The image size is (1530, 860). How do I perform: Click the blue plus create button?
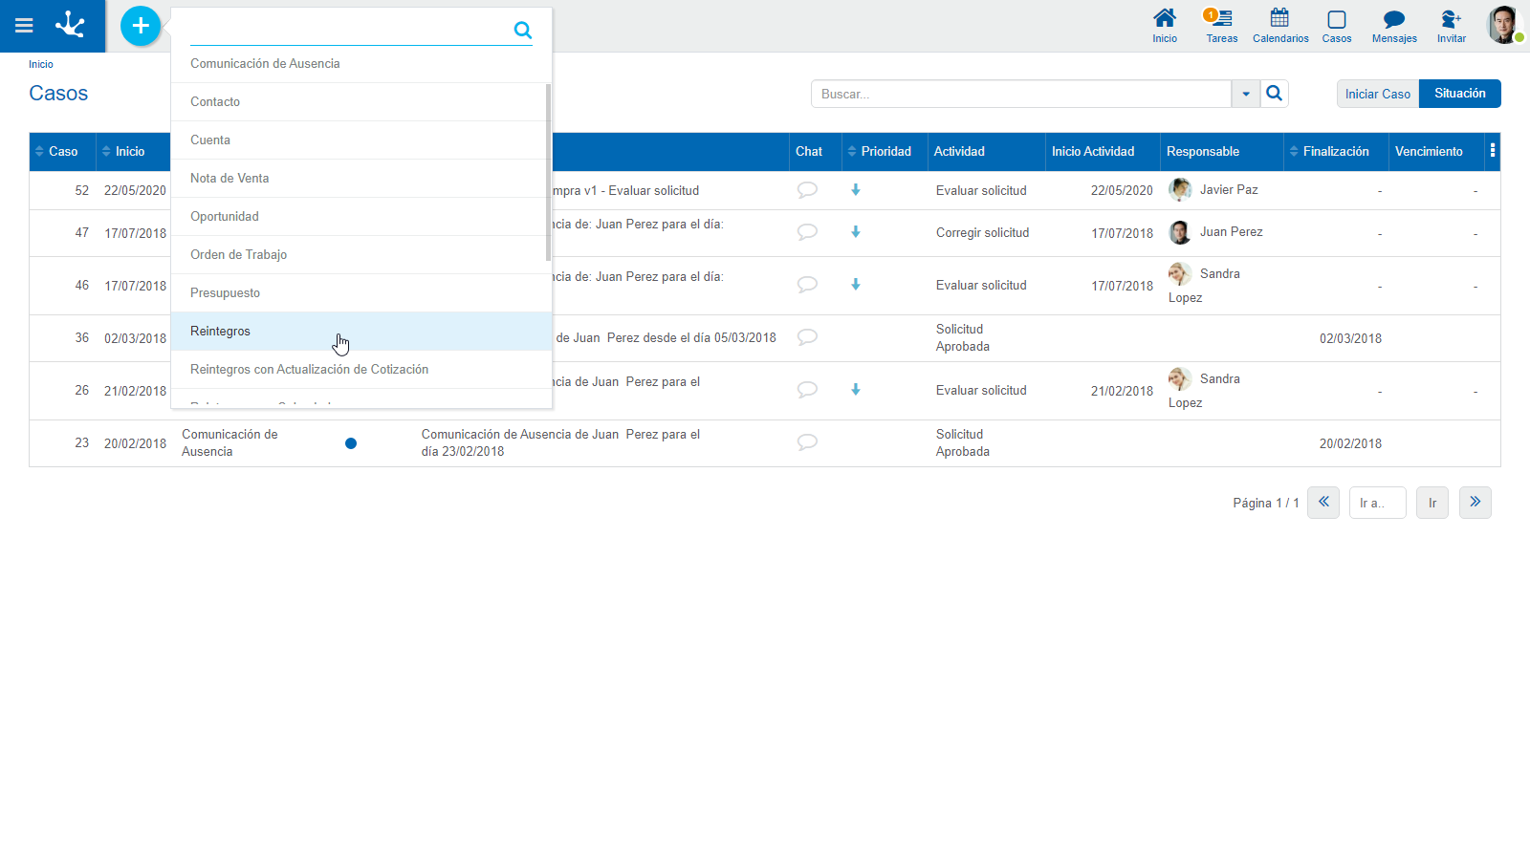(x=141, y=26)
